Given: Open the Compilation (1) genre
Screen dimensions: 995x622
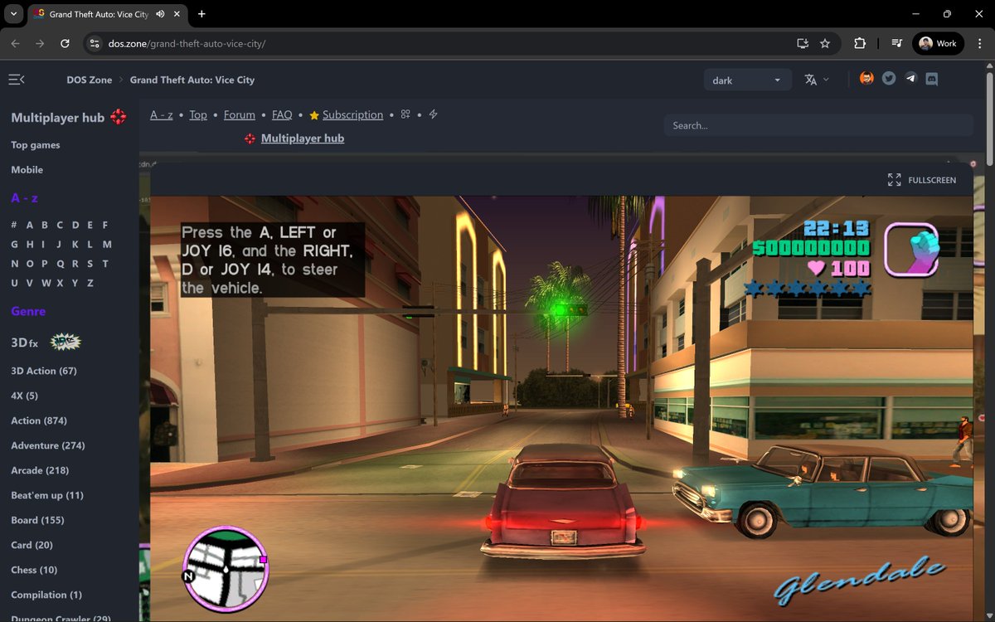Looking at the screenshot, I should pos(46,595).
